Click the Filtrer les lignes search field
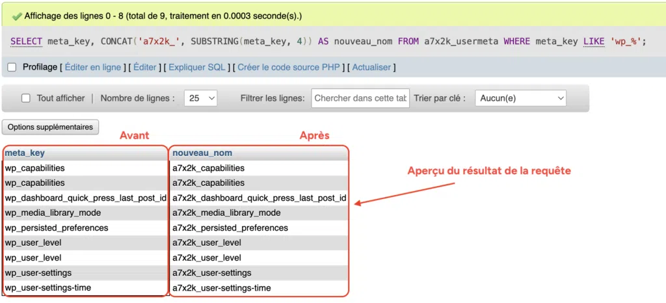Viewport: 666px width, 303px height. (360, 98)
